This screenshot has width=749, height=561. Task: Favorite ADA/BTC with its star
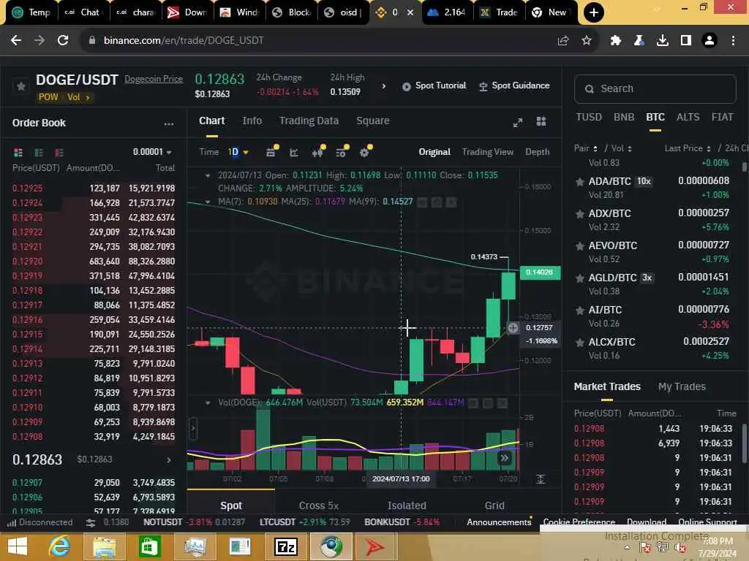(x=579, y=182)
